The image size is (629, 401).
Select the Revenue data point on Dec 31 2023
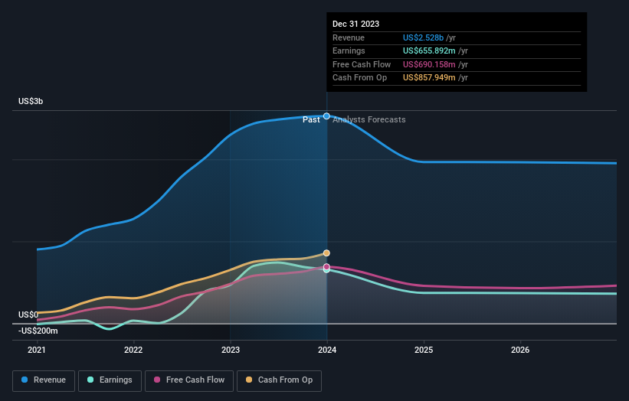pyautogui.click(x=326, y=116)
